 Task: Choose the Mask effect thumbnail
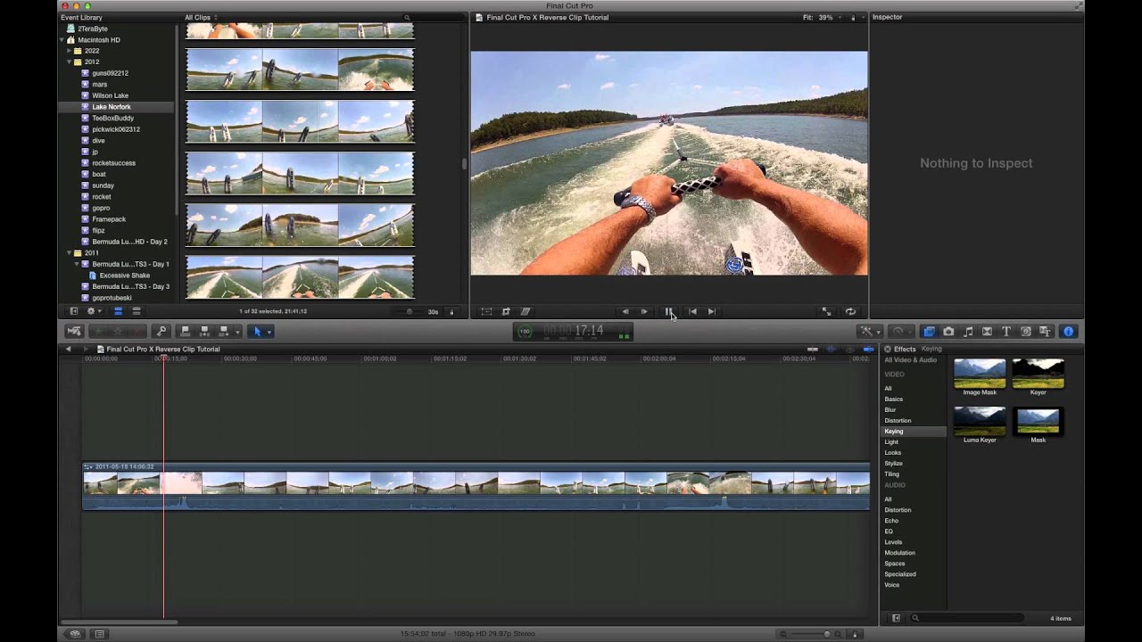1039,421
